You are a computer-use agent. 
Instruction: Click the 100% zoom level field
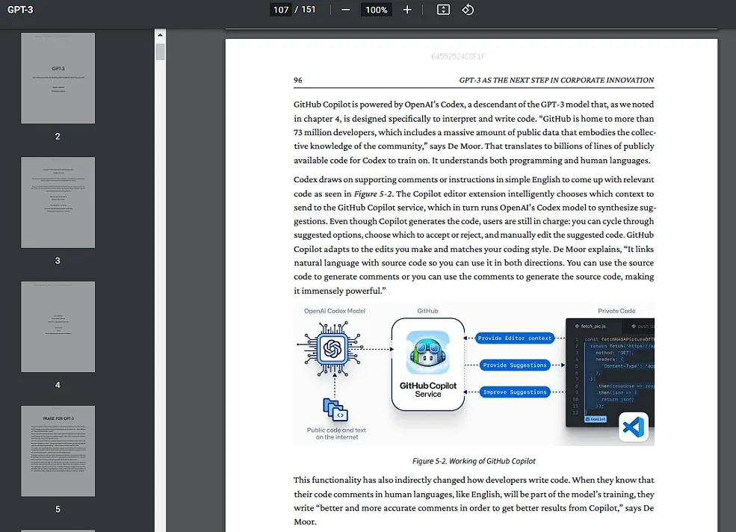coord(377,10)
